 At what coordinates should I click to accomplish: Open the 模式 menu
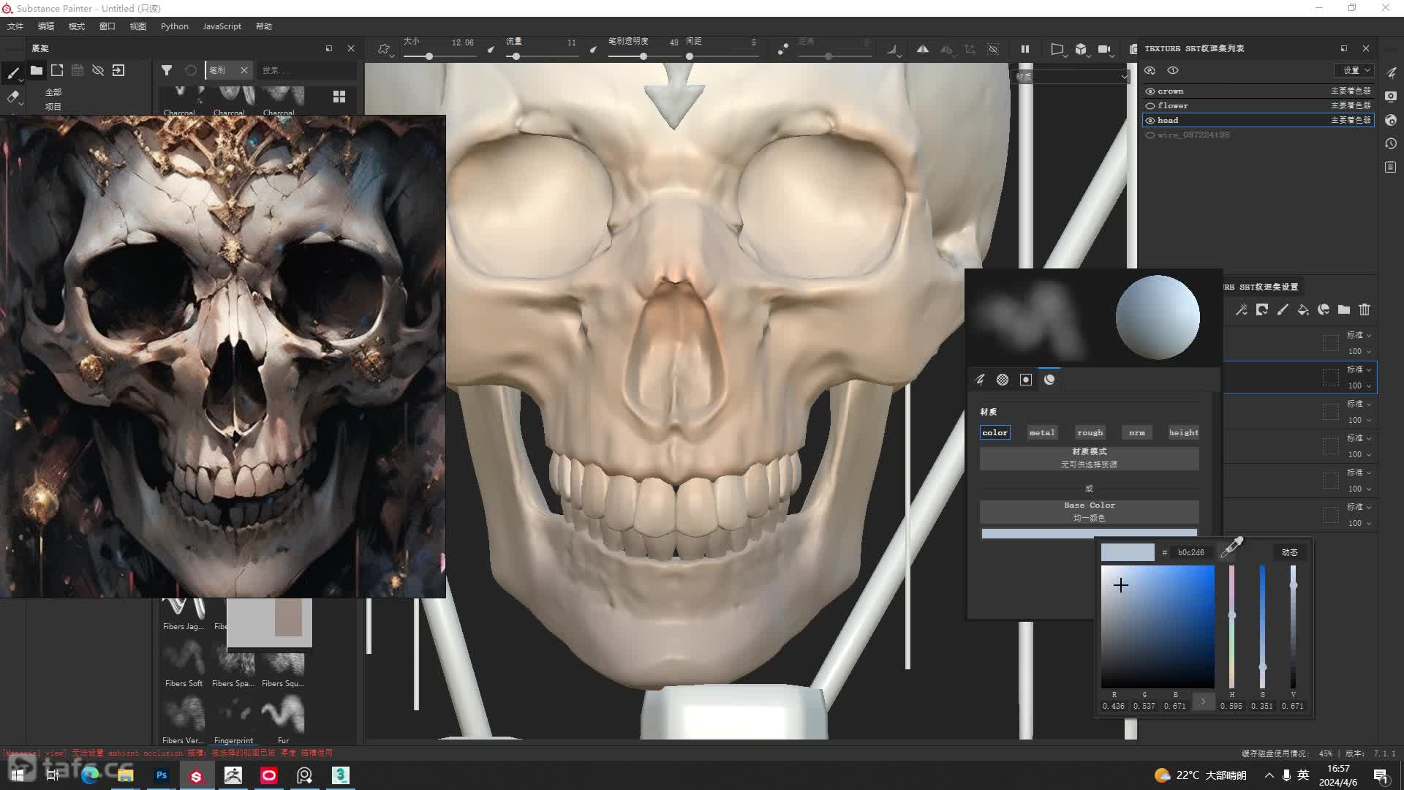pyautogui.click(x=77, y=26)
